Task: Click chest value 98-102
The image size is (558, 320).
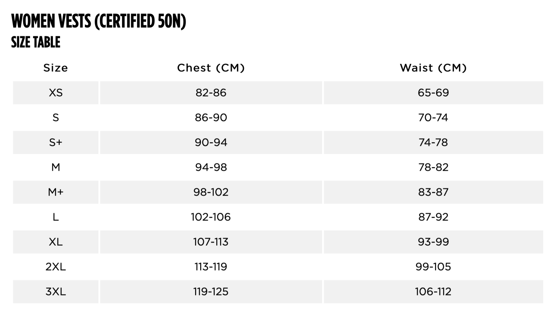Action: 211,192
